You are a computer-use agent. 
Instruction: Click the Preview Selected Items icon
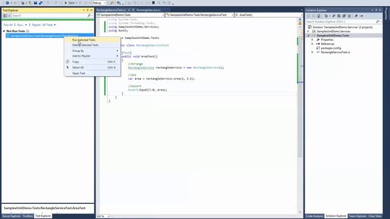pyautogui.click(x=361, y=16)
